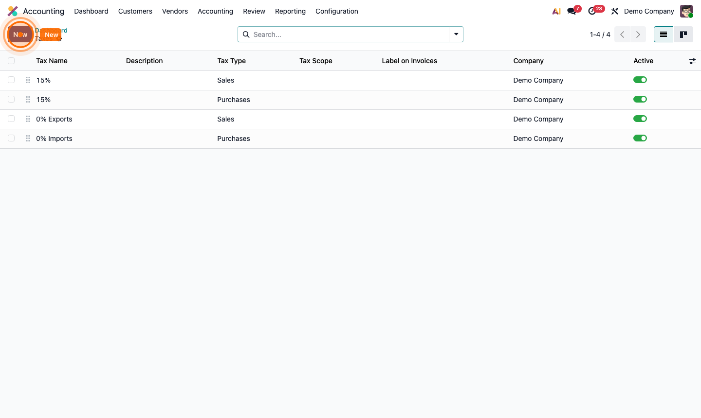Open the Demo Company switcher
Image resolution: width=701 pixels, height=418 pixels.
649,11
